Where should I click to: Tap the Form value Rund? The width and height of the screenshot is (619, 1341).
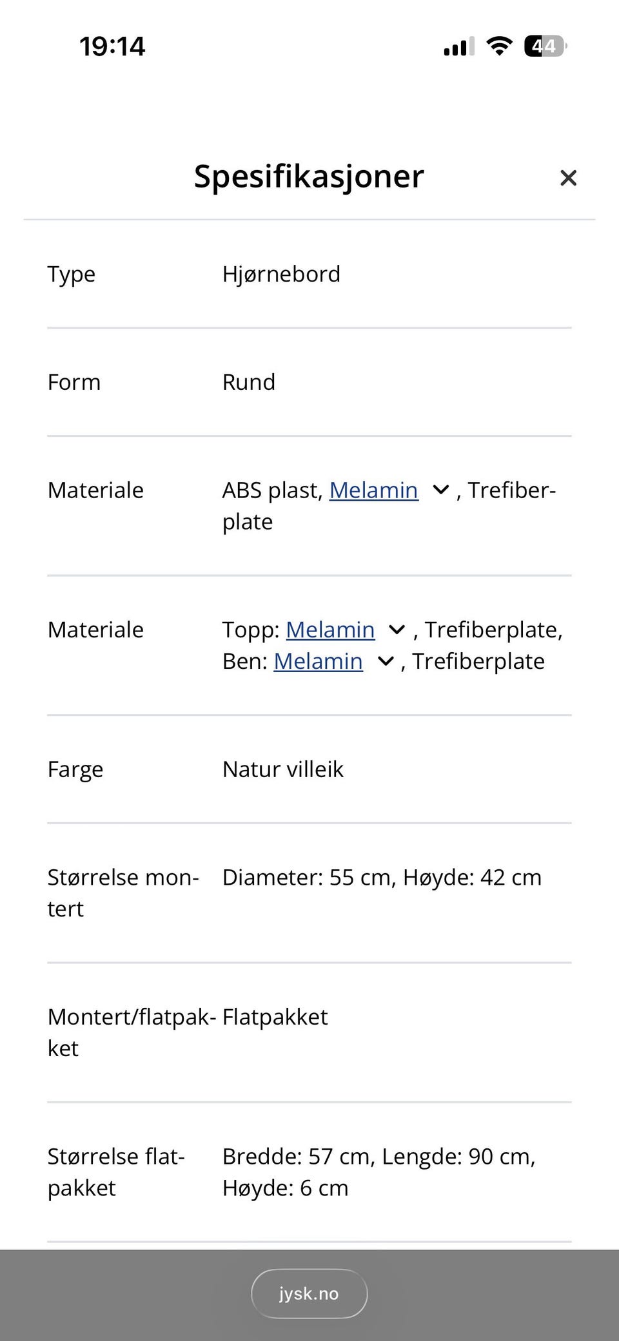pos(249,381)
